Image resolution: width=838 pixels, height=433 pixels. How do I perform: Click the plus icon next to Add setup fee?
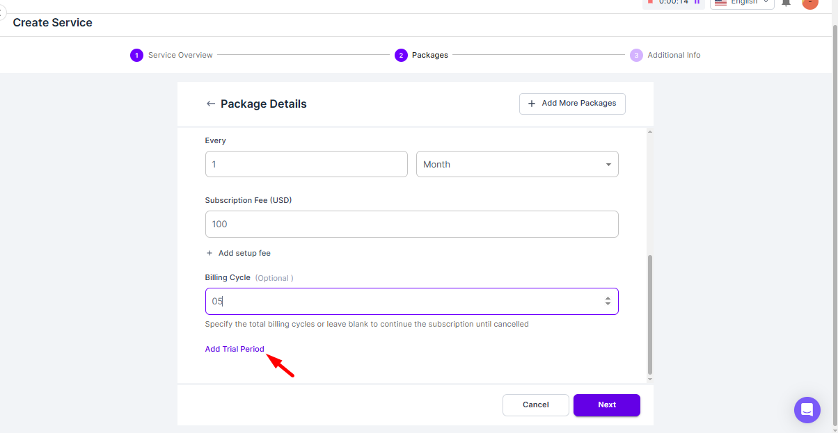click(209, 253)
